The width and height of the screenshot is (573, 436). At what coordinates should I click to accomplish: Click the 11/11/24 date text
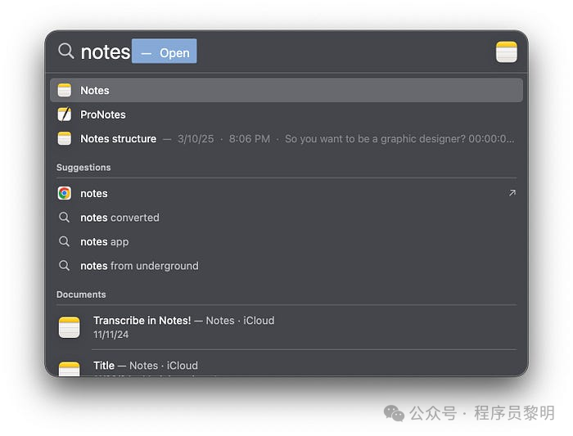coord(111,335)
